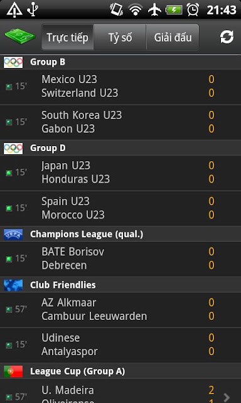Tap the Portugal flag next to League Cup

coord(13,372)
